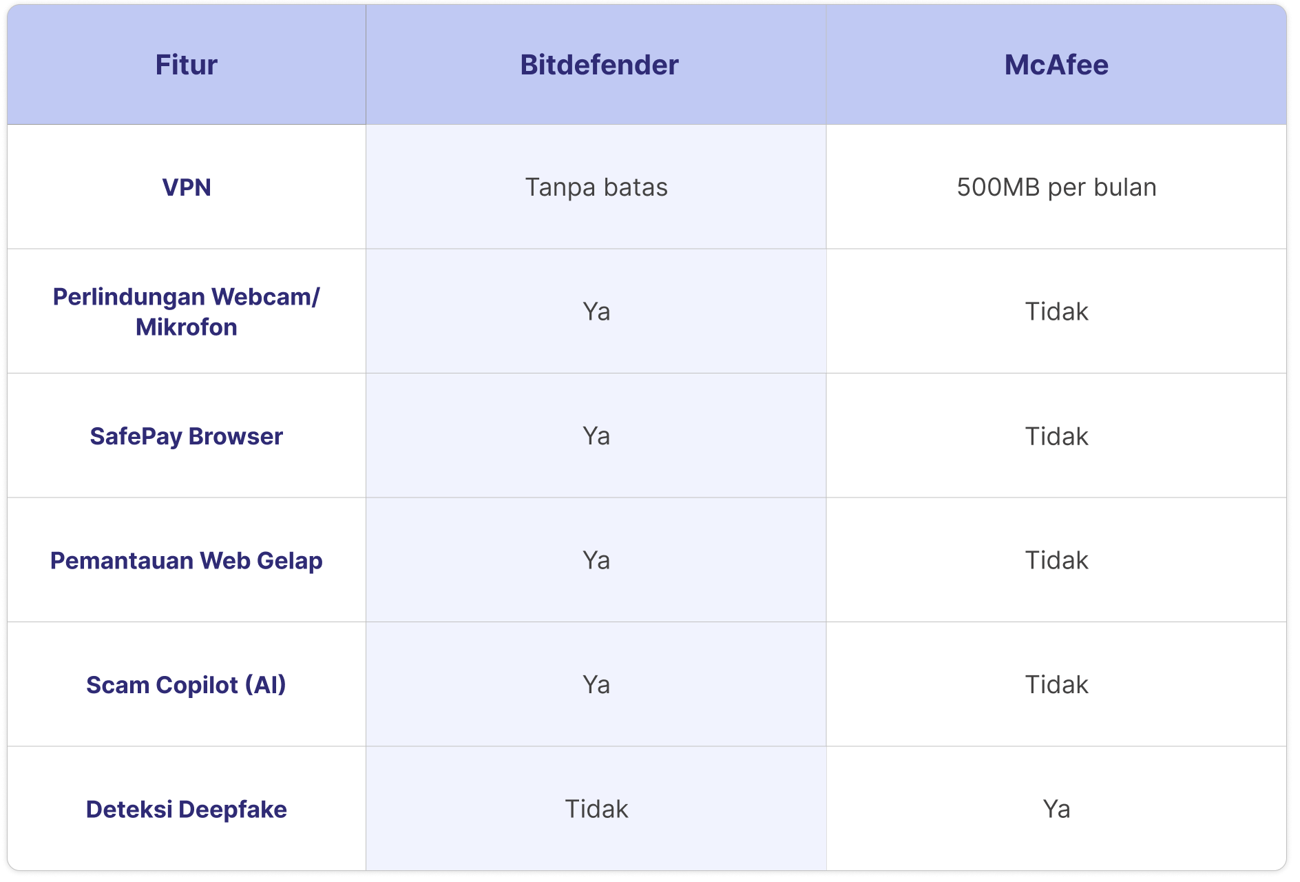Click the "Tanpa batas" cell
1300x882 pixels.
[596, 187]
